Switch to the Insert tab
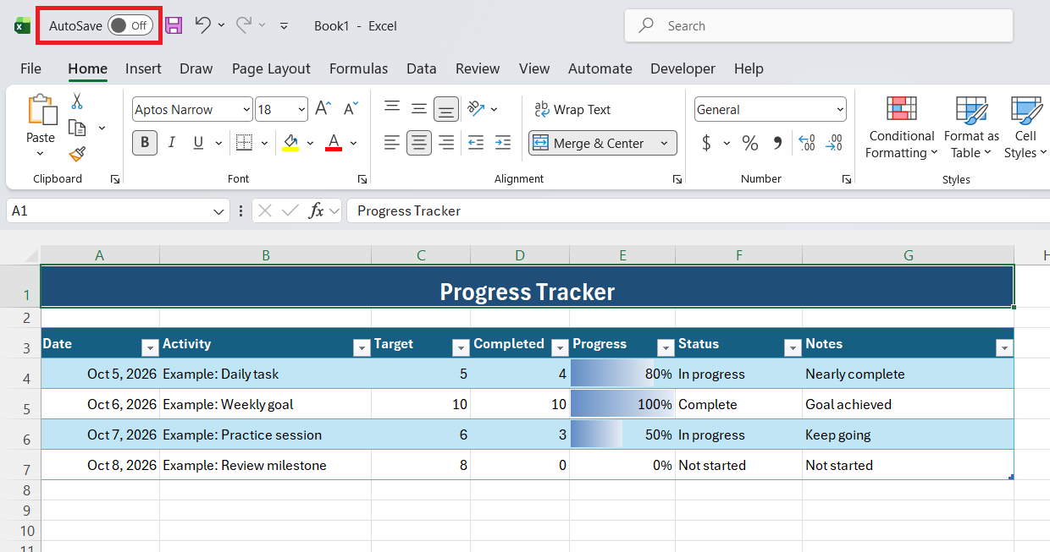 point(143,68)
